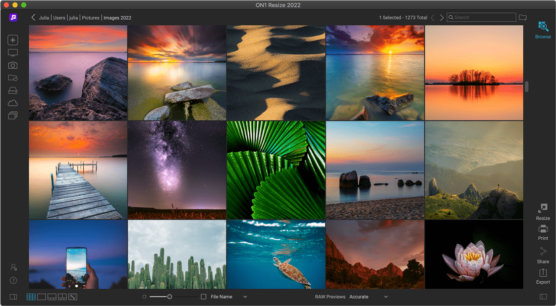Go to next image arrow
The image size is (556, 306).
(442, 17)
